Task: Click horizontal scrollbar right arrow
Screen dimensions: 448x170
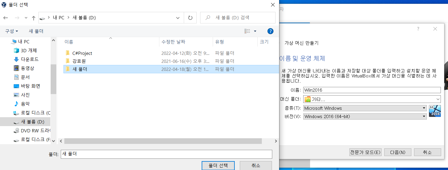Action: click(276, 141)
